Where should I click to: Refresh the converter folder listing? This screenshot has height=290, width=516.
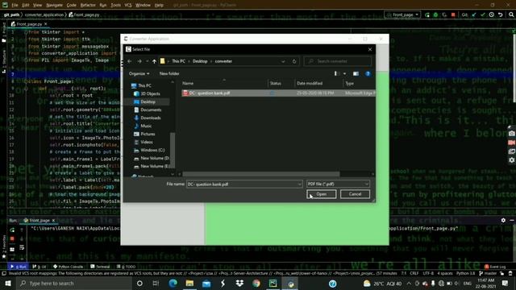click(x=294, y=61)
